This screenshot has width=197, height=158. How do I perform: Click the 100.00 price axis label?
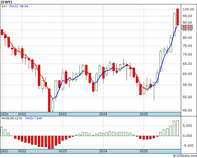tap(188, 9)
